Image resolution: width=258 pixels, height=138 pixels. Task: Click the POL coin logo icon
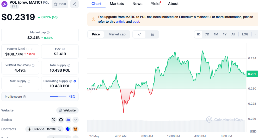pyautogui.click(x=4, y=4)
